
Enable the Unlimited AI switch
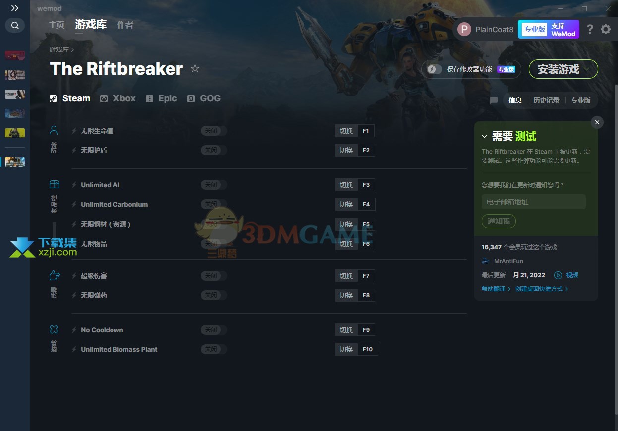[x=214, y=185]
